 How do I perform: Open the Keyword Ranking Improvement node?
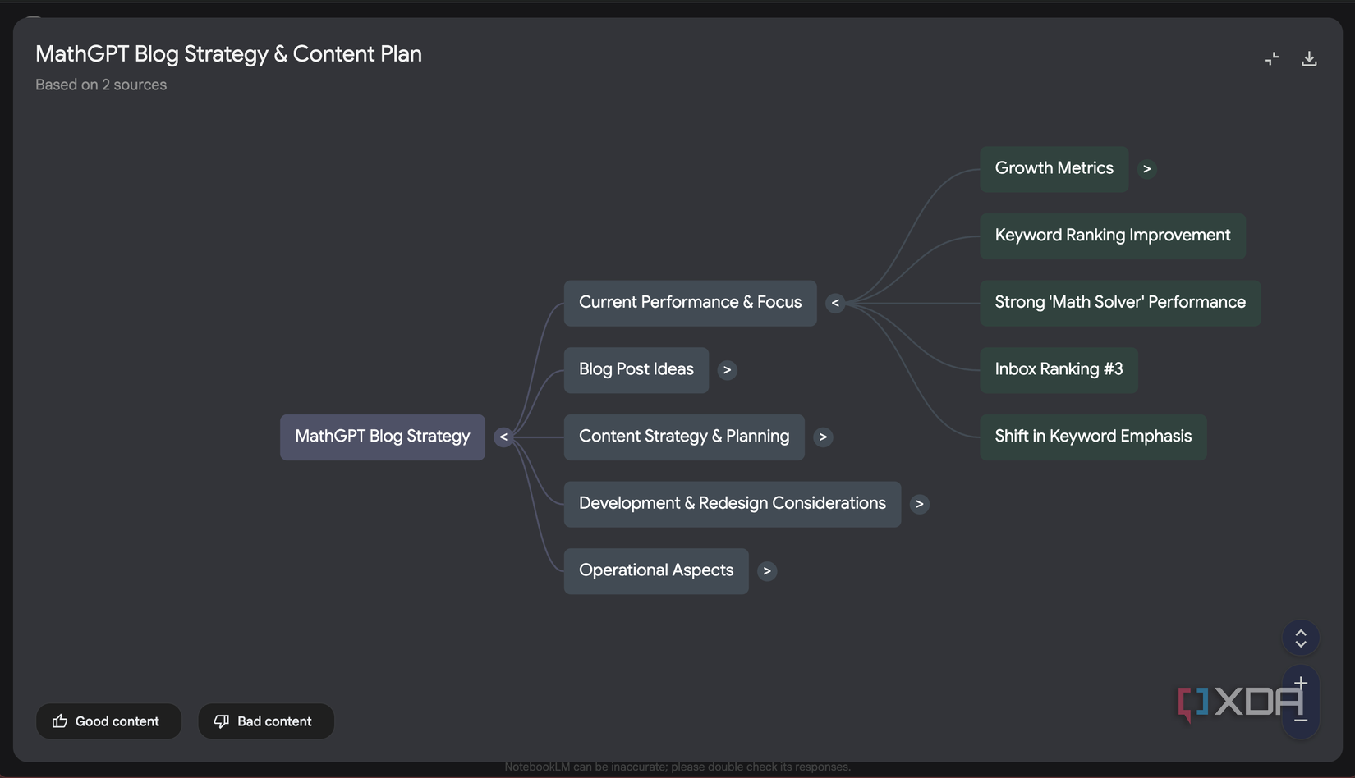coord(1113,236)
